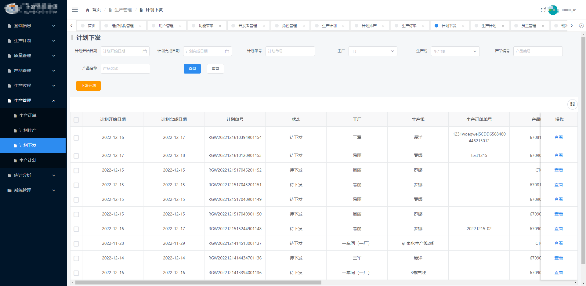The height and width of the screenshot is (286, 586).
Task: Close the 生产订单 tab
Action: [x=423, y=26]
